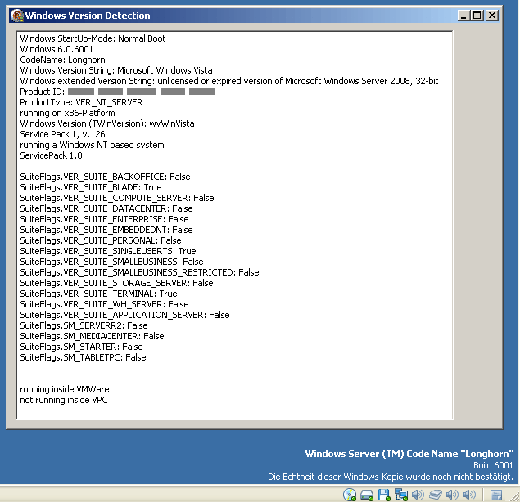Click the 'Windows extended Version String' line
This screenshot has height=502, width=520.
click(x=229, y=81)
